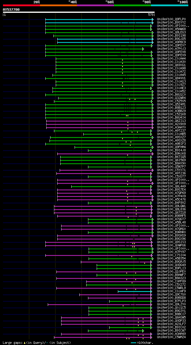Click hit label UniRef100_Q9FHM4

pyautogui.click(x=171, y=147)
